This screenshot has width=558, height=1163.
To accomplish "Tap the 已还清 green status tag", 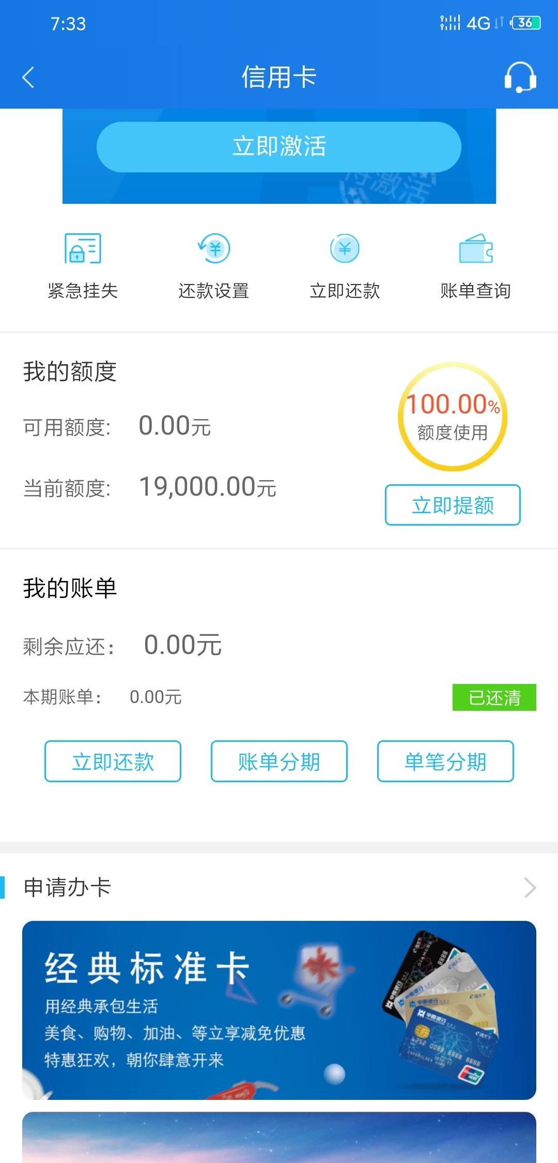I will click(x=494, y=697).
